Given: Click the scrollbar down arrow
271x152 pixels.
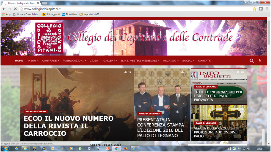Looking at the screenshot, I should [x=269, y=144].
